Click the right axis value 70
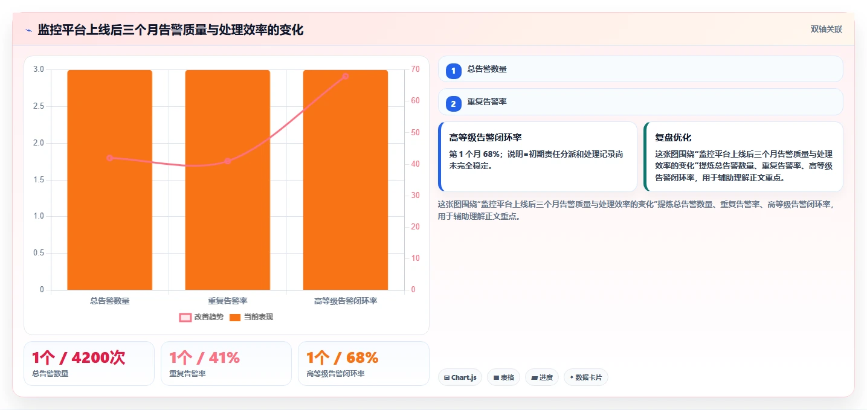867x410 pixels. [416, 69]
